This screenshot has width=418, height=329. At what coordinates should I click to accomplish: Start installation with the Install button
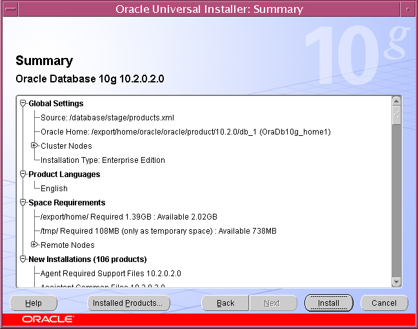click(329, 303)
